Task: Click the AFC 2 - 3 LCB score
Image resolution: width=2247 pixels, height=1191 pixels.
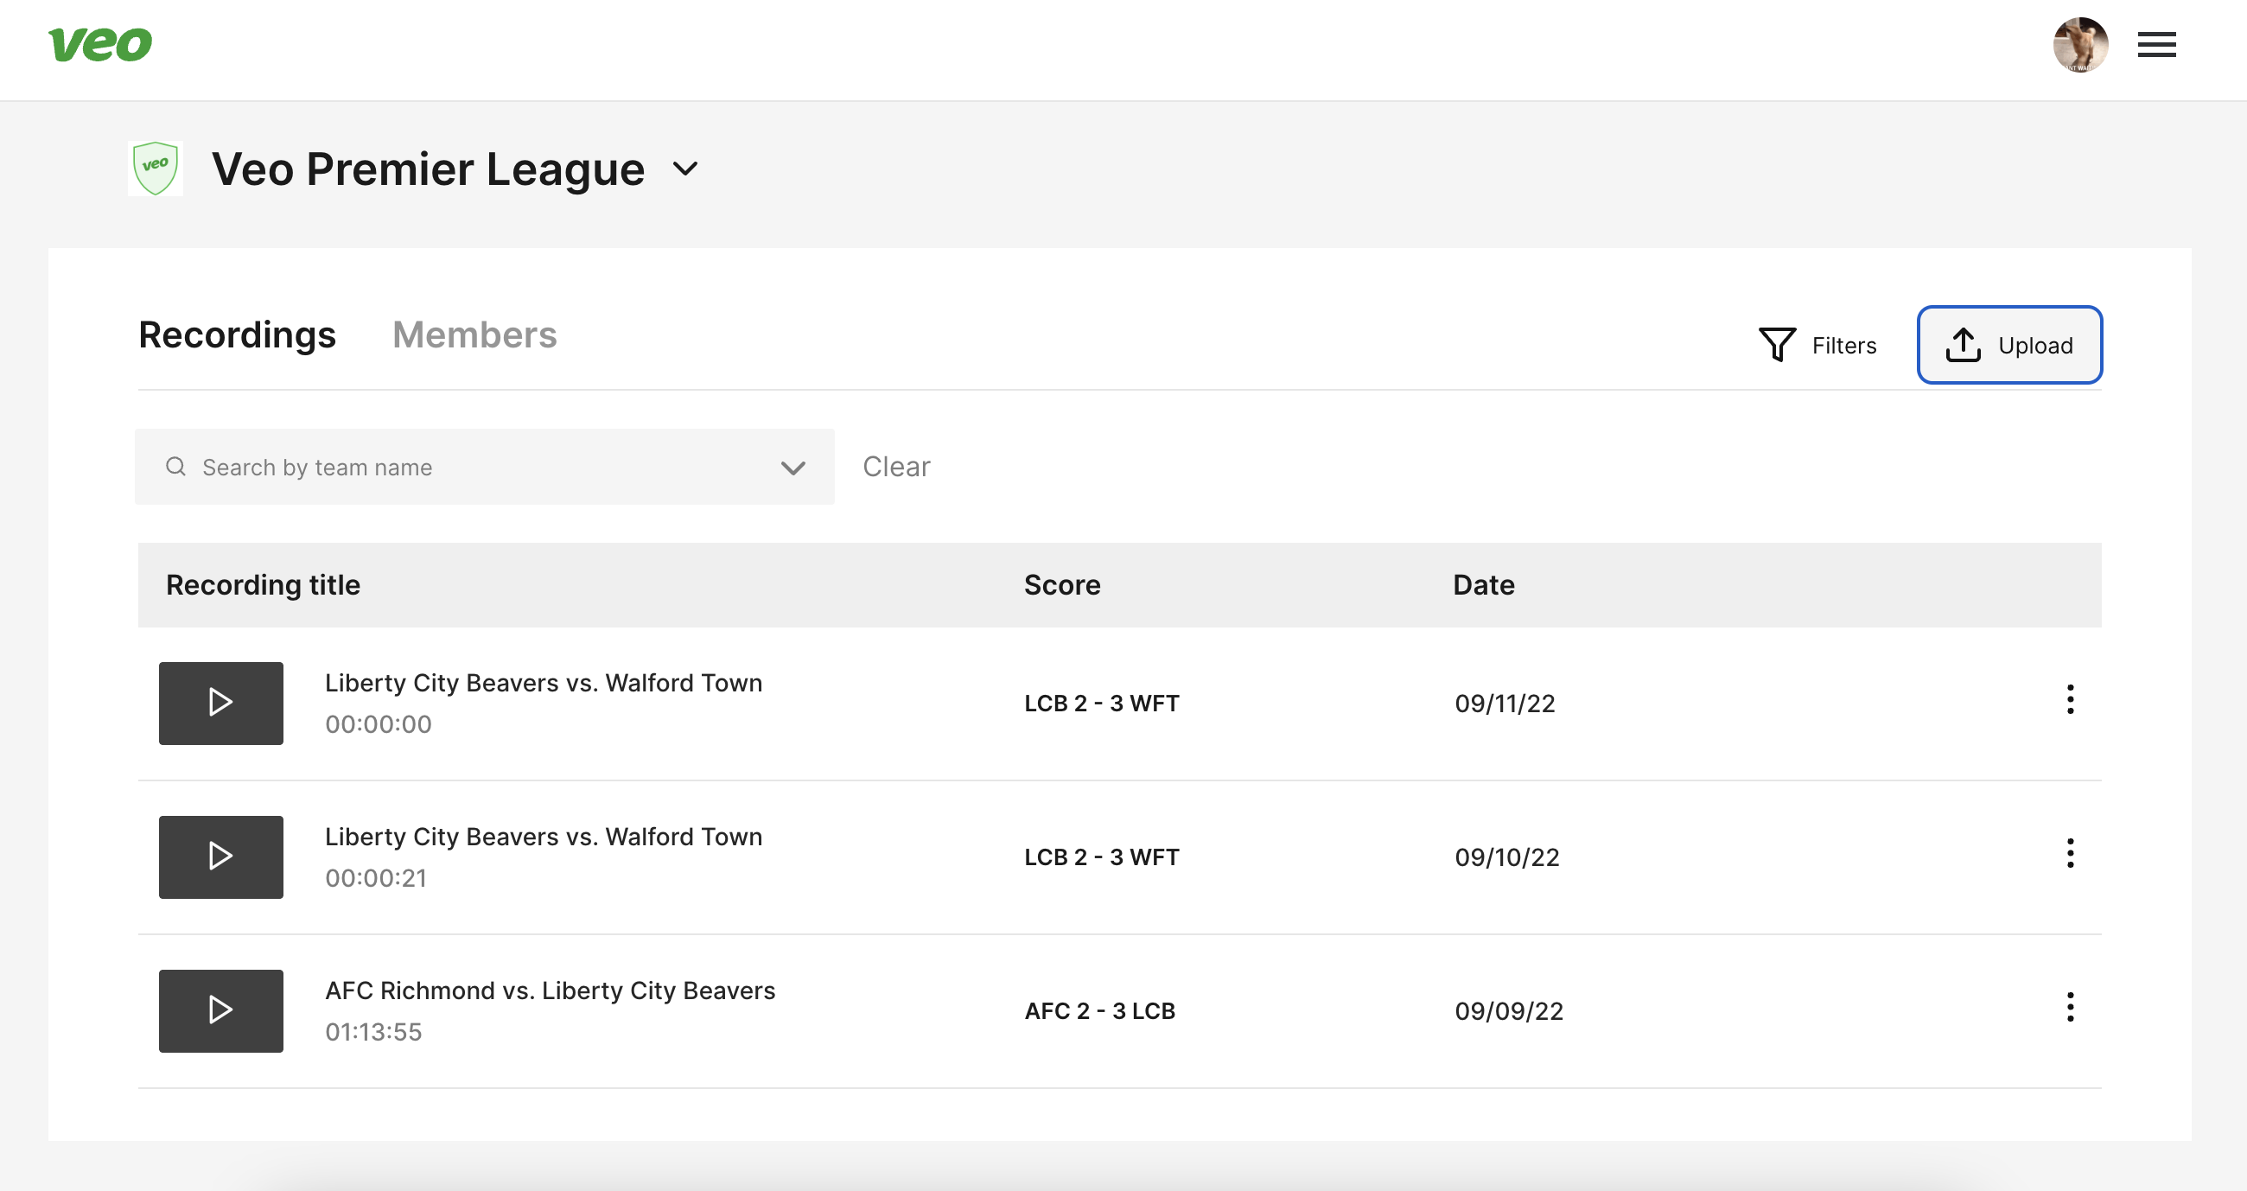Action: (1100, 1011)
